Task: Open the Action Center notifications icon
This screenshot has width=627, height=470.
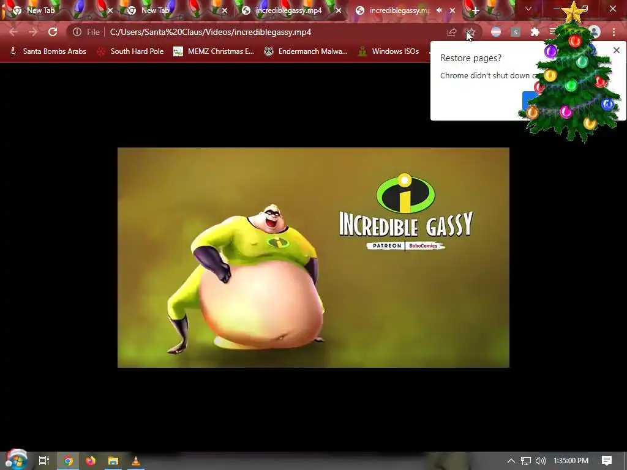Action: [x=607, y=461]
